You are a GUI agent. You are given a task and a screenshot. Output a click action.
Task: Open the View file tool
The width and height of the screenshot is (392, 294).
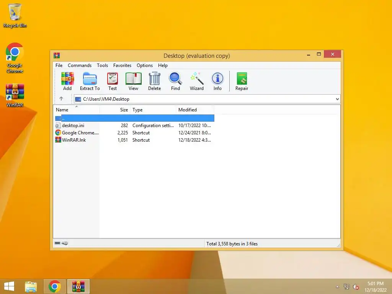tap(133, 81)
